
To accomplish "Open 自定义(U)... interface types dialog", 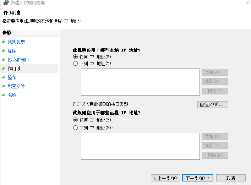I will click(x=213, y=105).
